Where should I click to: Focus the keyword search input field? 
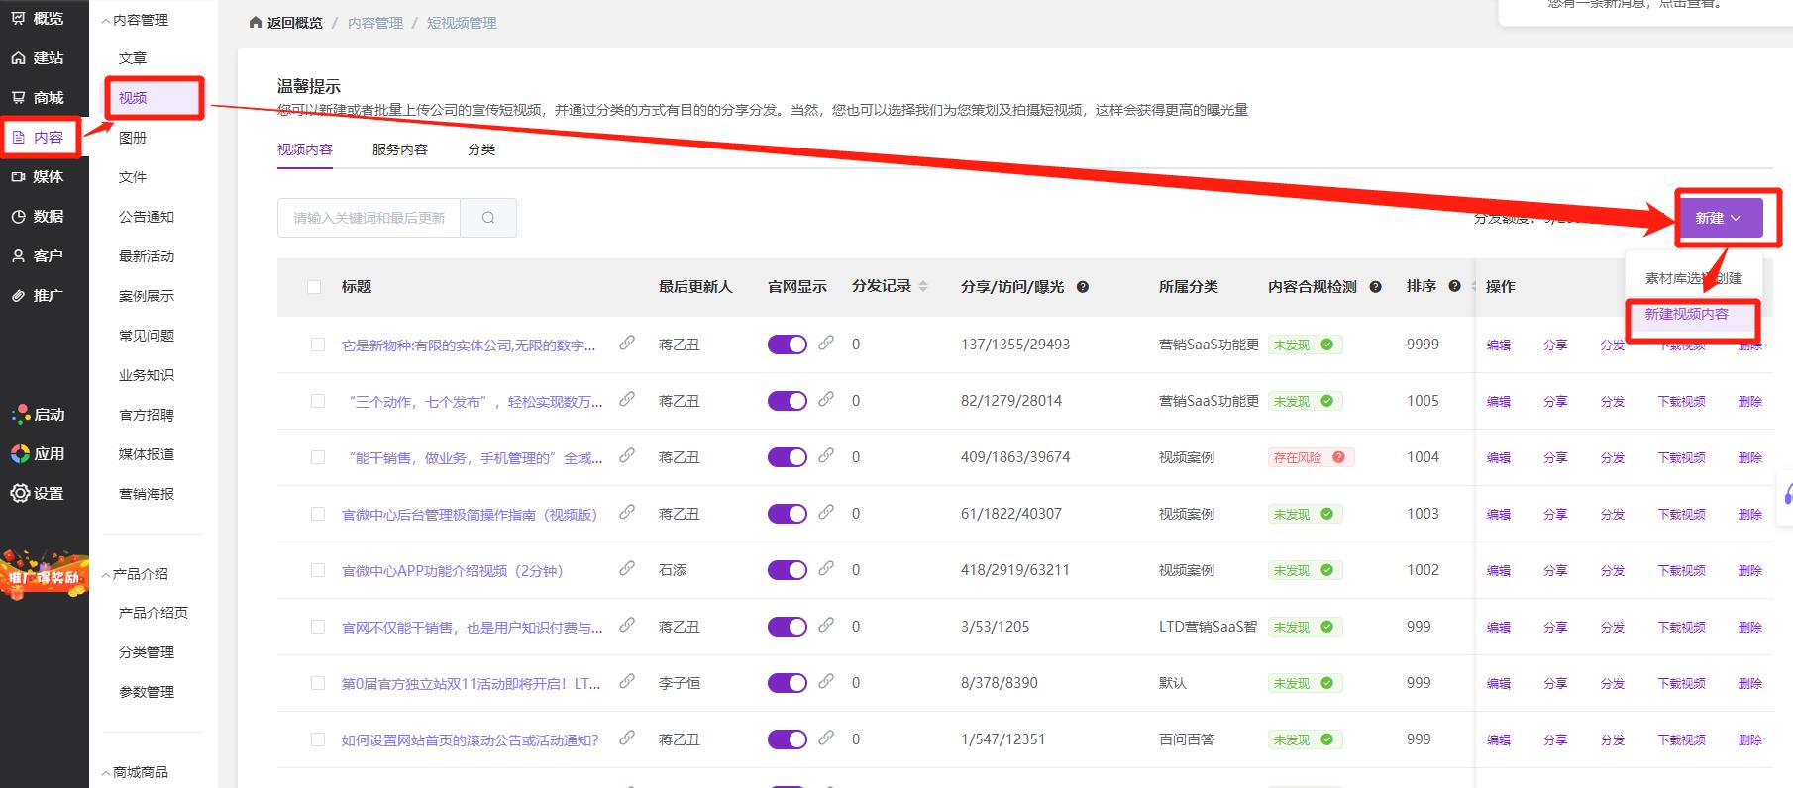(x=369, y=218)
